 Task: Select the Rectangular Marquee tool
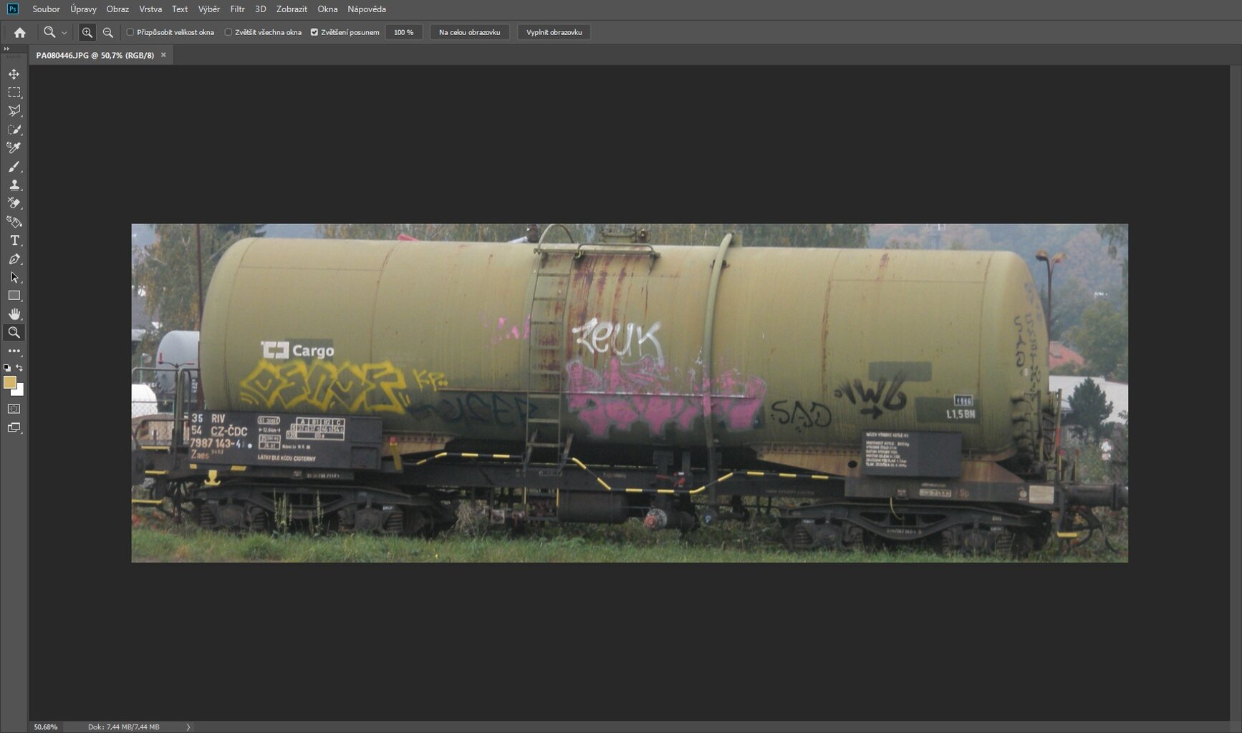coord(14,92)
